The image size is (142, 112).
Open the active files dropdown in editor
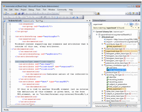click(87, 21)
